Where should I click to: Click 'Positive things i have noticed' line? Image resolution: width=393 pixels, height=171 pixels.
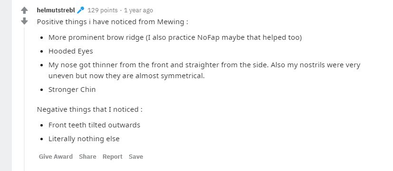point(112,22)
